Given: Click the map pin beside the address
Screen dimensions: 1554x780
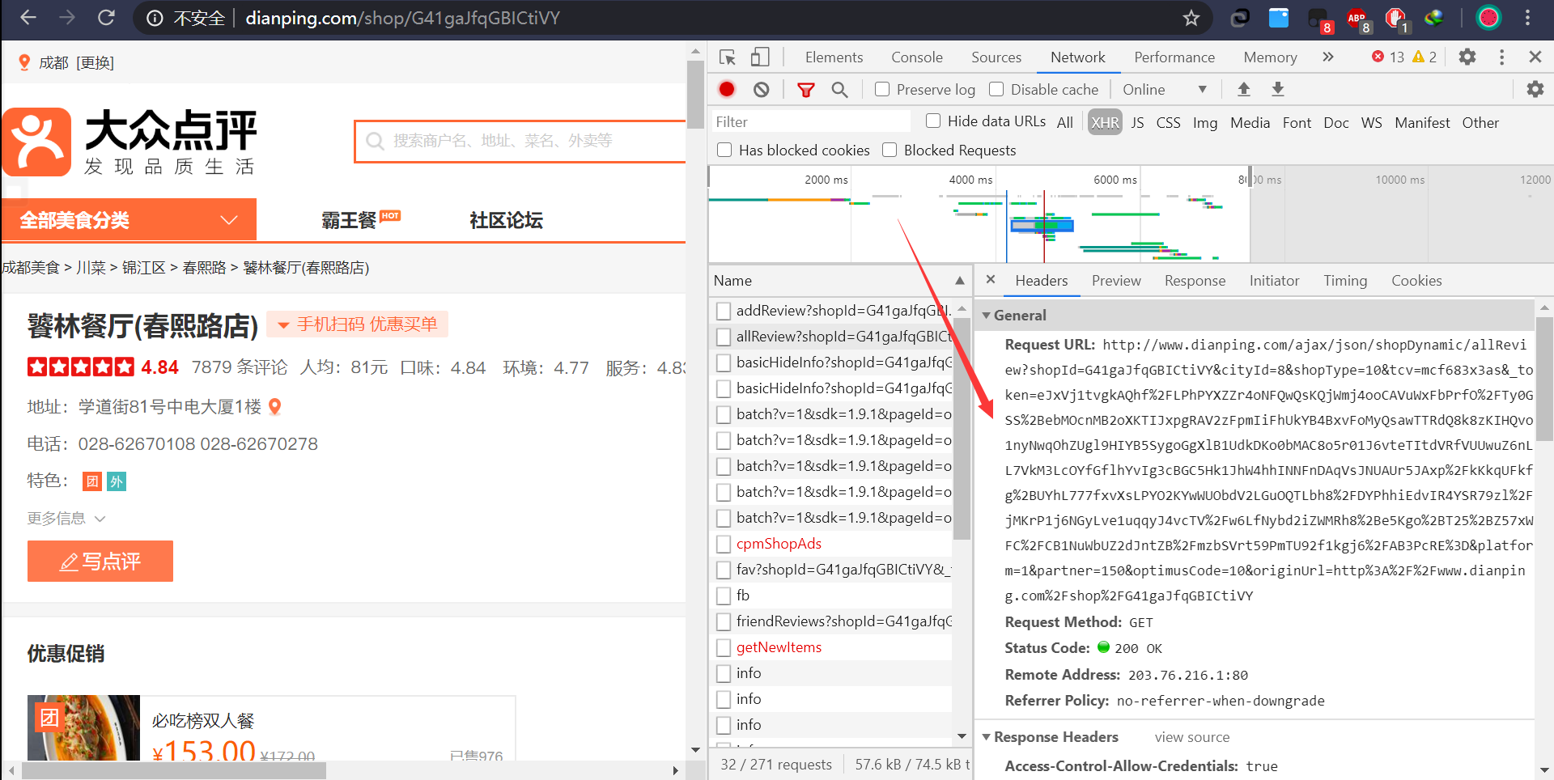Looking at the screenshot, I should pyautogui.click(x=275, y=406).
